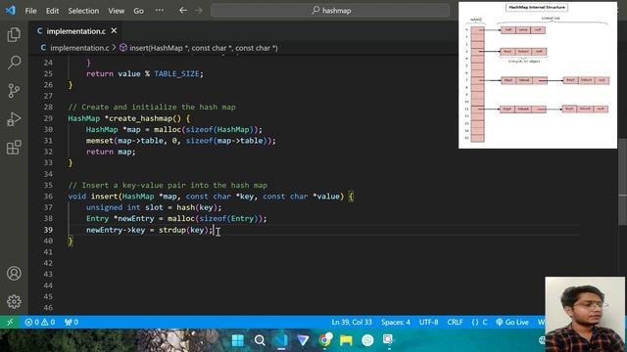Screen dimensions: 627x352
Task: Open the File menu
Action: 30,11
